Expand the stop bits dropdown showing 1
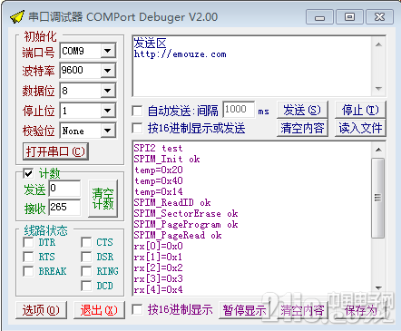 point(108,111)
